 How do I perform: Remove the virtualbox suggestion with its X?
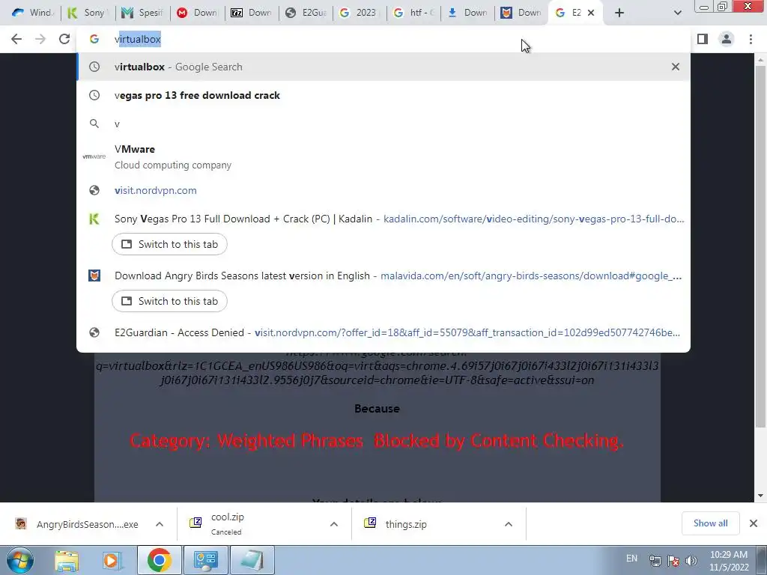tap(676, 67)
